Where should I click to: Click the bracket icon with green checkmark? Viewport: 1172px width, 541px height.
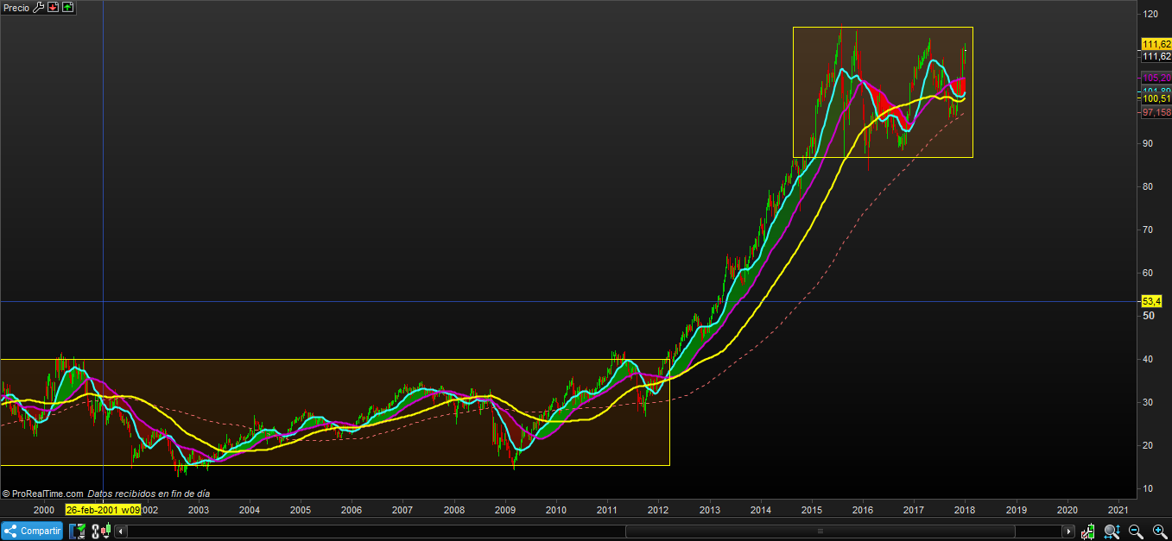[x=78, y=531]
